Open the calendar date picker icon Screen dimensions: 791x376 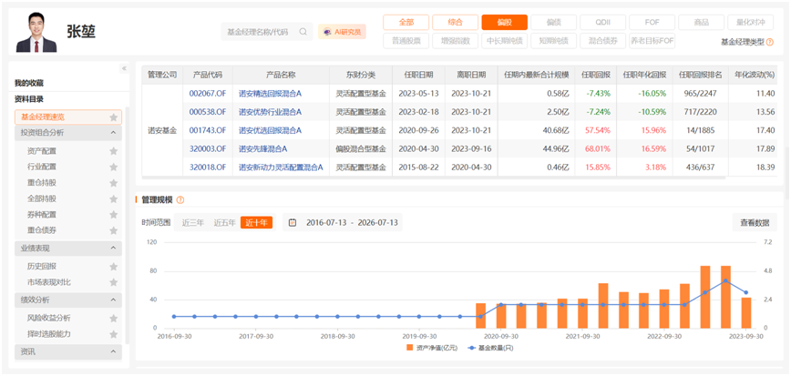[293, 222]
